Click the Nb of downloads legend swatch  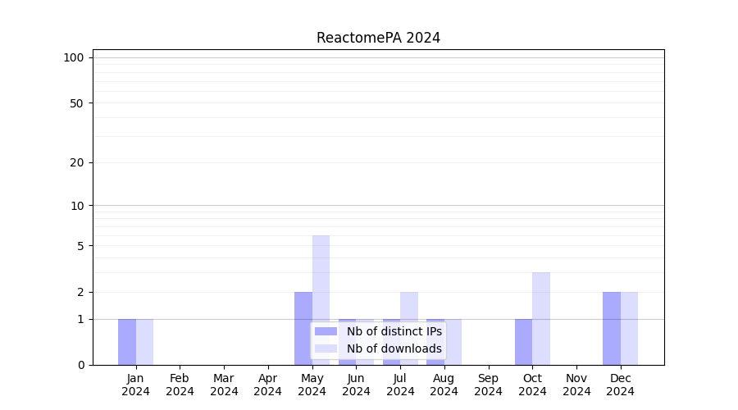326,348
